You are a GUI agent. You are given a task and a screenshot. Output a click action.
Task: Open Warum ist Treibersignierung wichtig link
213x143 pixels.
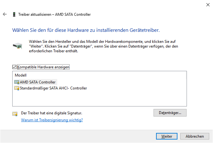pos(52,120)
